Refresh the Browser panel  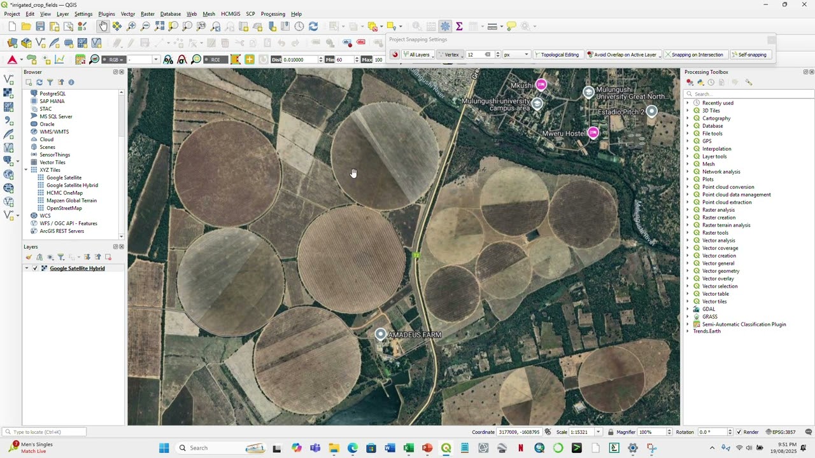pyautogui.click(x=39, y=82)
